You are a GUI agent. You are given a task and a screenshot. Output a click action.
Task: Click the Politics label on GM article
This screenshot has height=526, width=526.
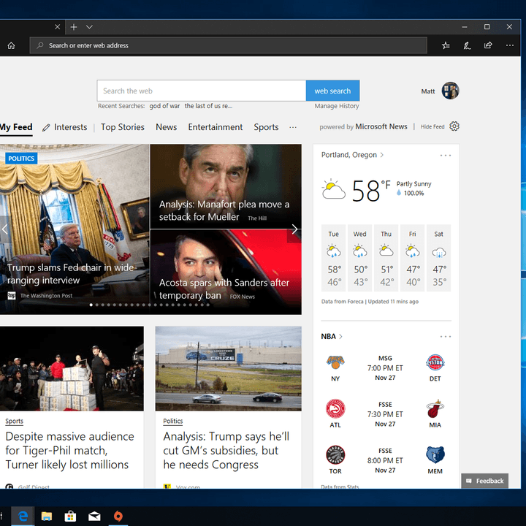(x=172, y=422)
